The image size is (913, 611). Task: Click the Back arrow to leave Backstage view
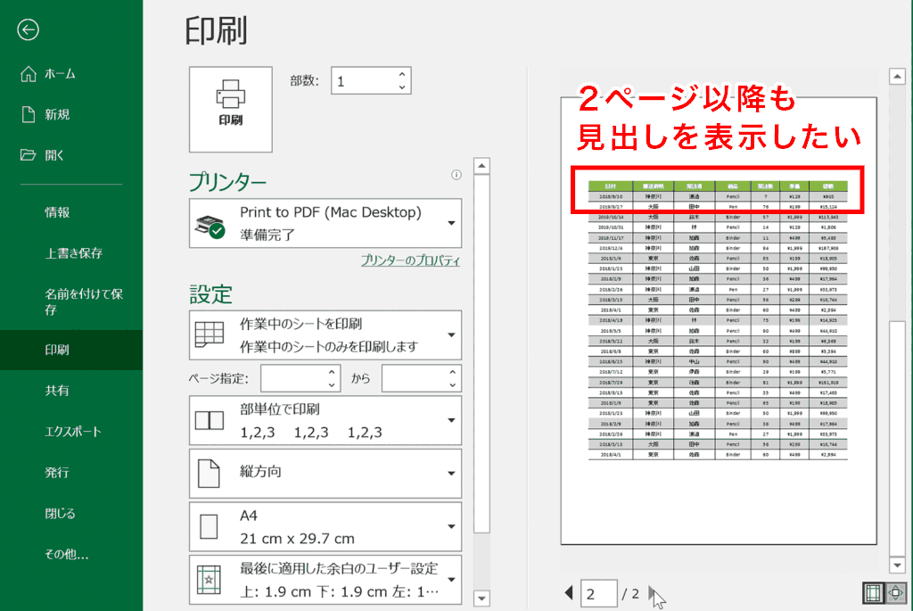(28, 29)
